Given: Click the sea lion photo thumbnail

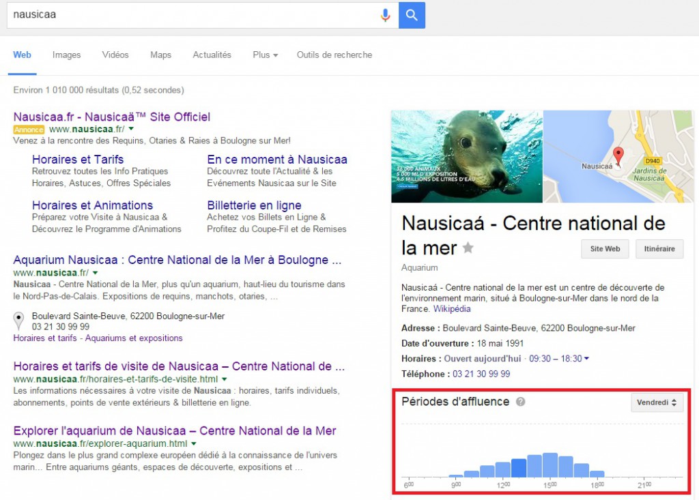Looking at the screenshot, I should point(467,156).
